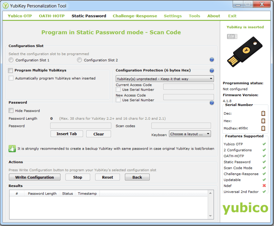Open help for Configuration Protection section
This screenshot has width=274, height=226.
tap(212, 70)
